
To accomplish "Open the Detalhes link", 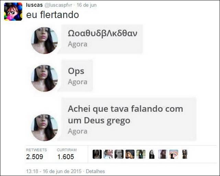I will (x=95, y=171).
